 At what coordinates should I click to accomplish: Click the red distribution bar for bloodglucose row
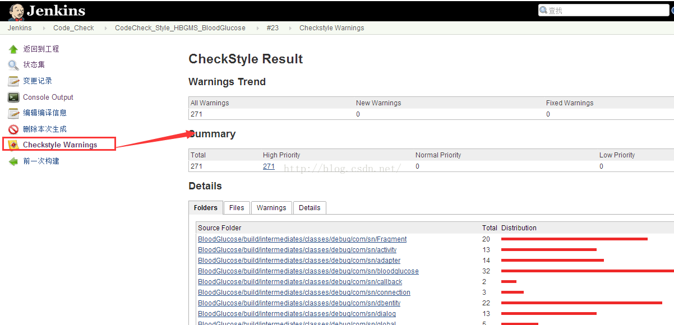point(588,271)
